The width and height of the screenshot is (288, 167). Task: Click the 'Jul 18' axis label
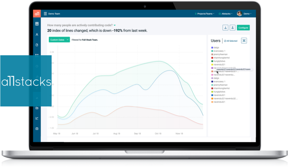95,133
